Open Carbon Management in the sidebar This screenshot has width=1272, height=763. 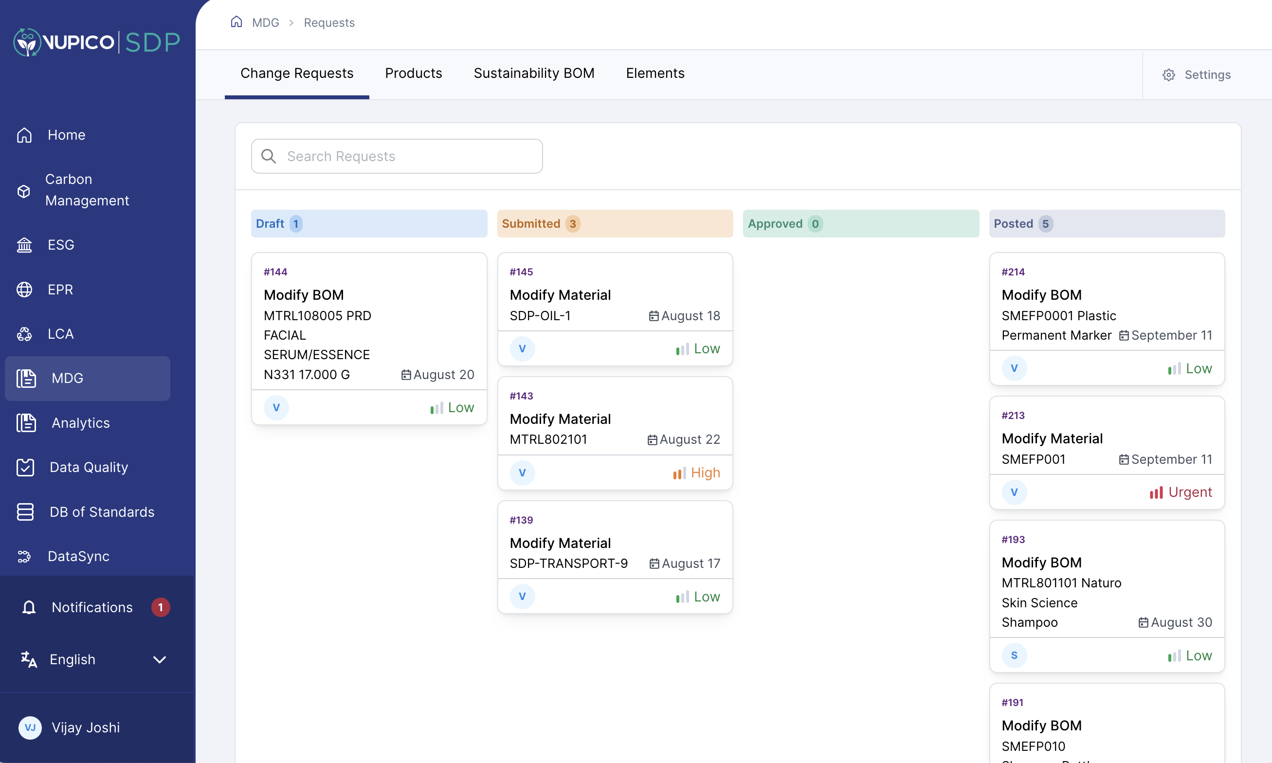88,190
